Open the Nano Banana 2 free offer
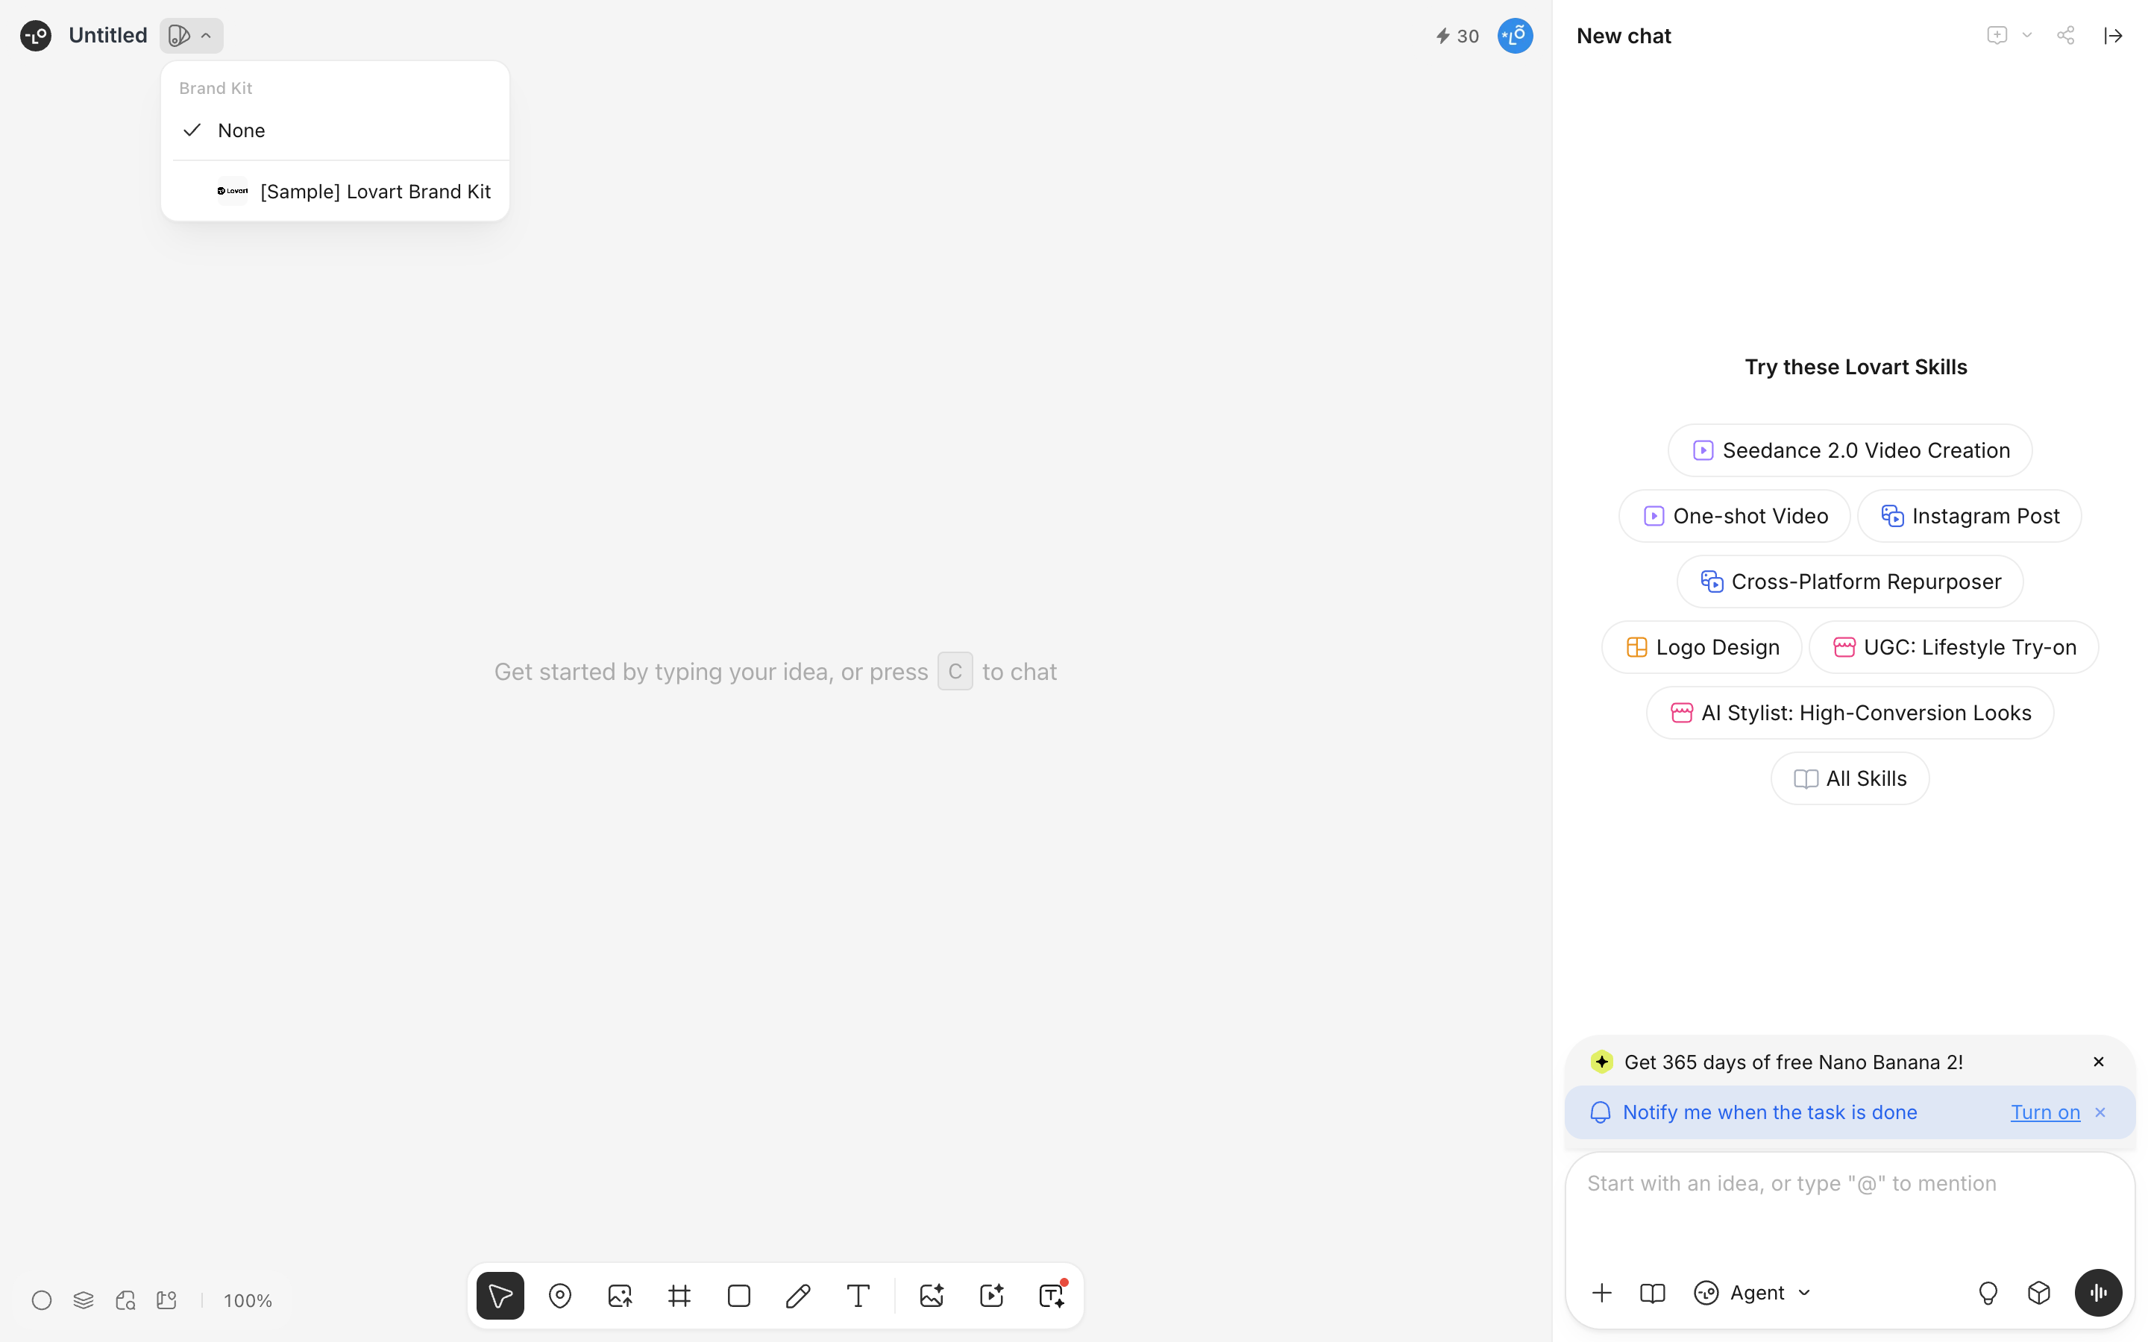This screenshot has width=2148, height=1342. pyautogui.click(x=1793, y=1062)
